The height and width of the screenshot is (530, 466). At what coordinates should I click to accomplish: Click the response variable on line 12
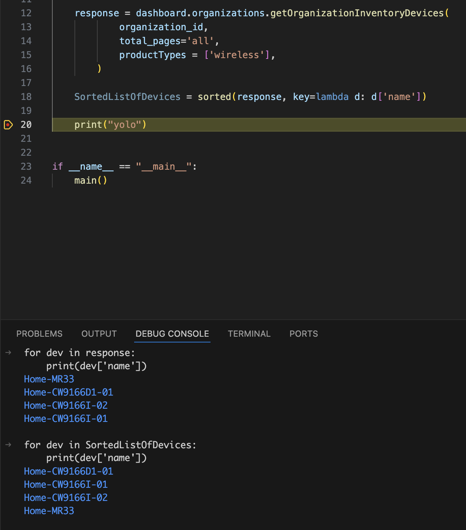click(97, 13)
